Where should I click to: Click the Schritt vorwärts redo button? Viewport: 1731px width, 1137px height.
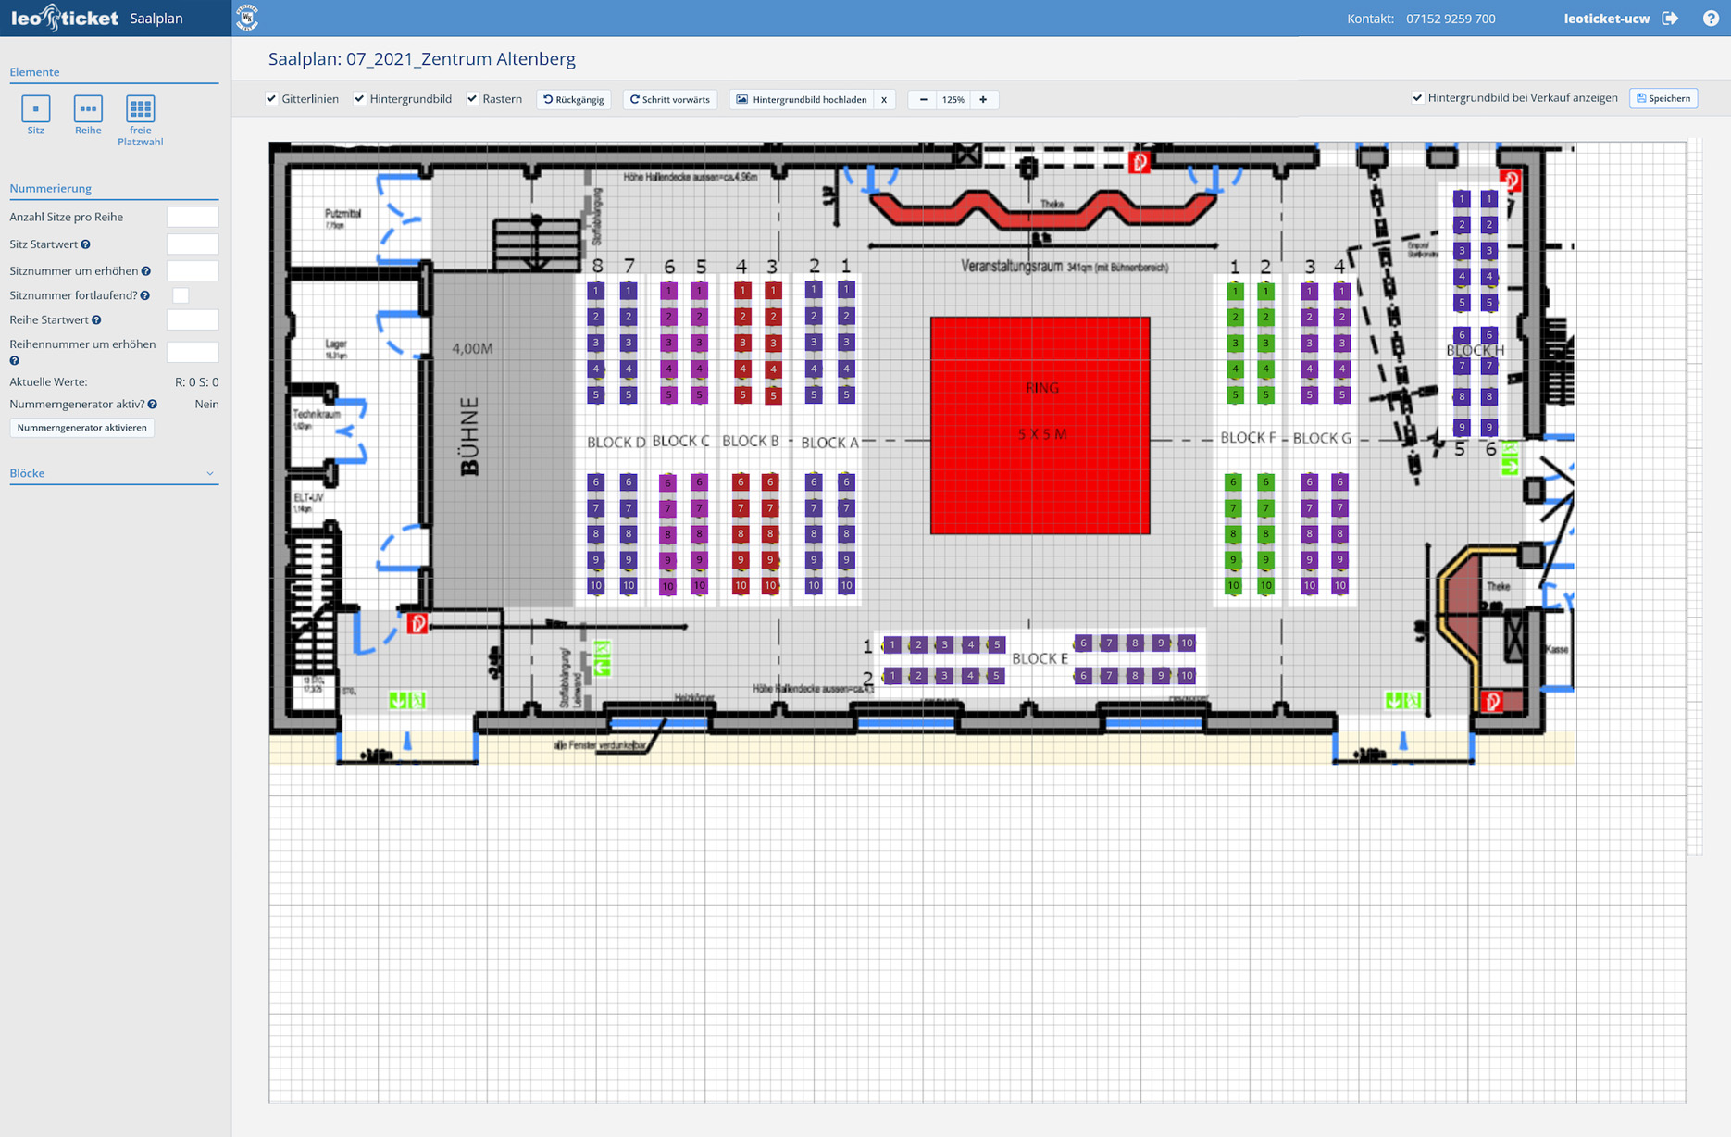pos(670,99)
